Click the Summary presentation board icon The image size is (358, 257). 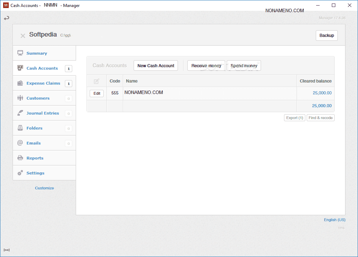[20, 53]
